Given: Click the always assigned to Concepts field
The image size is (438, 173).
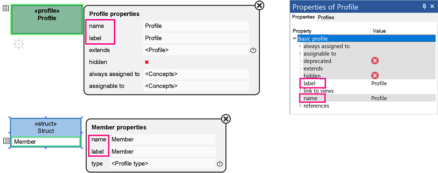Looking at the screenshot, I should (x=196, y=74).
